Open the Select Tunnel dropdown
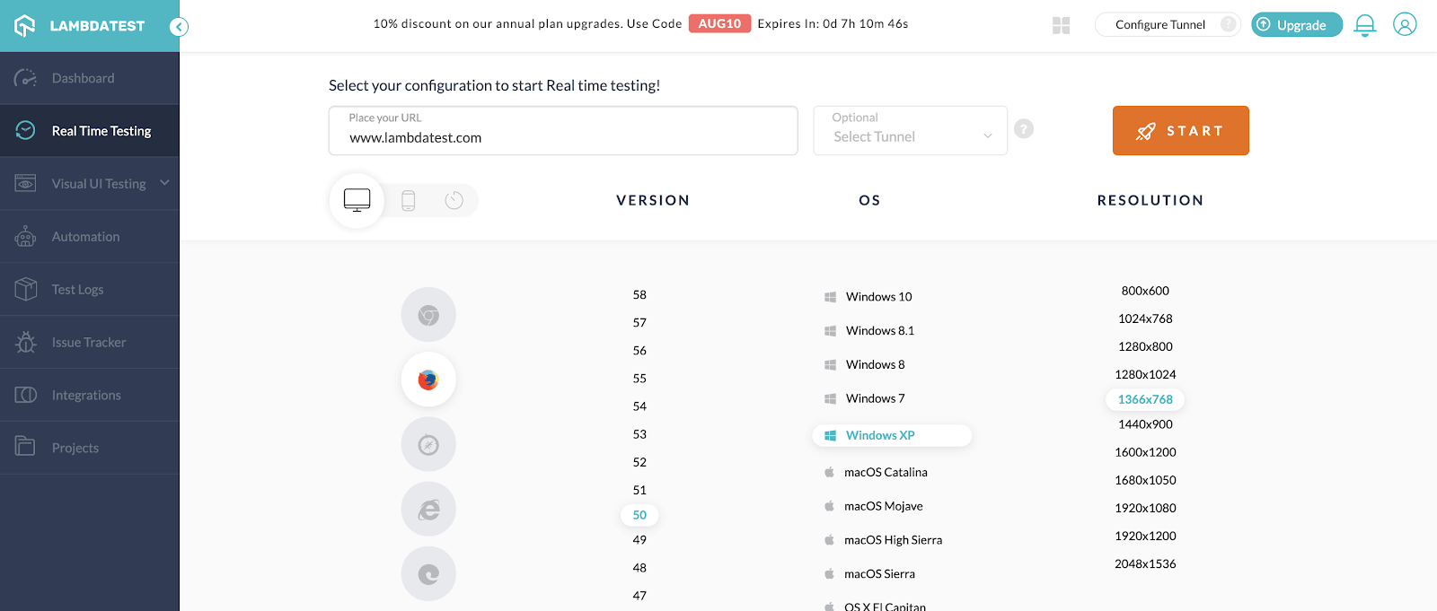The height and width of the screenshot is (611, 1437). click(910, 131)
